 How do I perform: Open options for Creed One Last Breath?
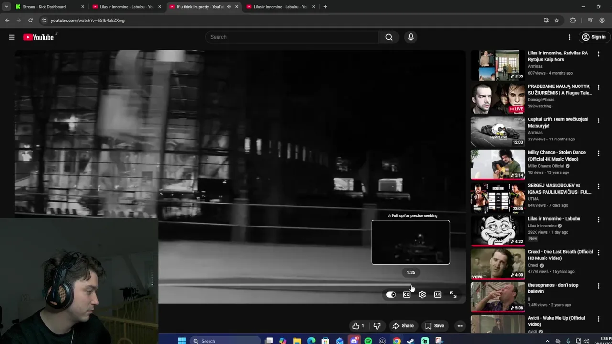point(598,252)
